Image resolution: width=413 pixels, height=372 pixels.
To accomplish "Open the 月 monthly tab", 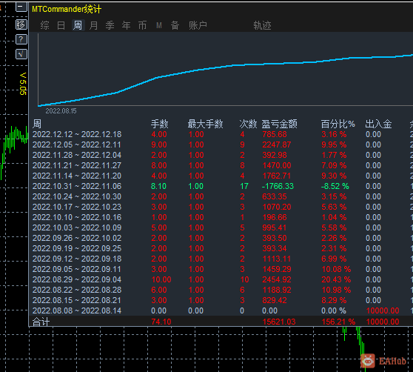I will (x=94, y=26).
